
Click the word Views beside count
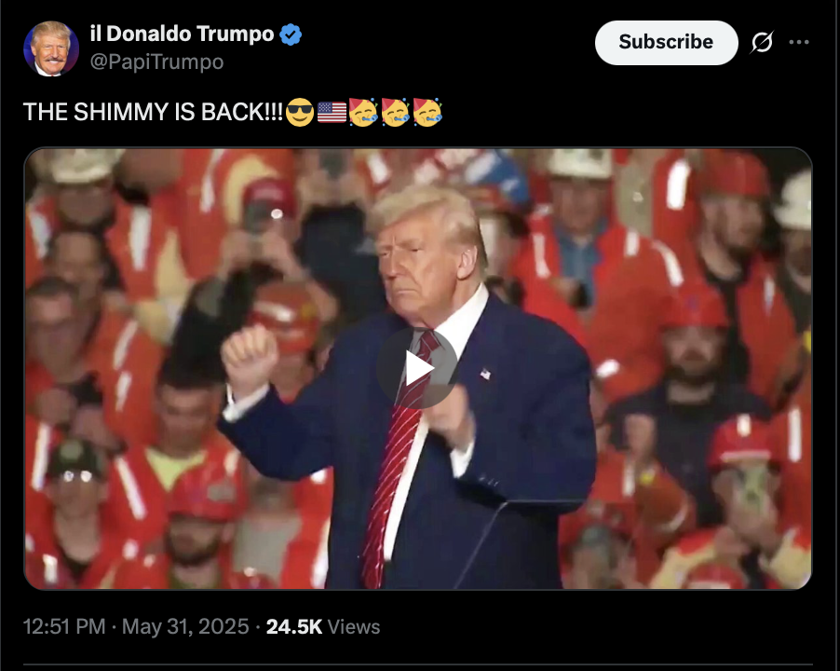(x=354, y=626)
